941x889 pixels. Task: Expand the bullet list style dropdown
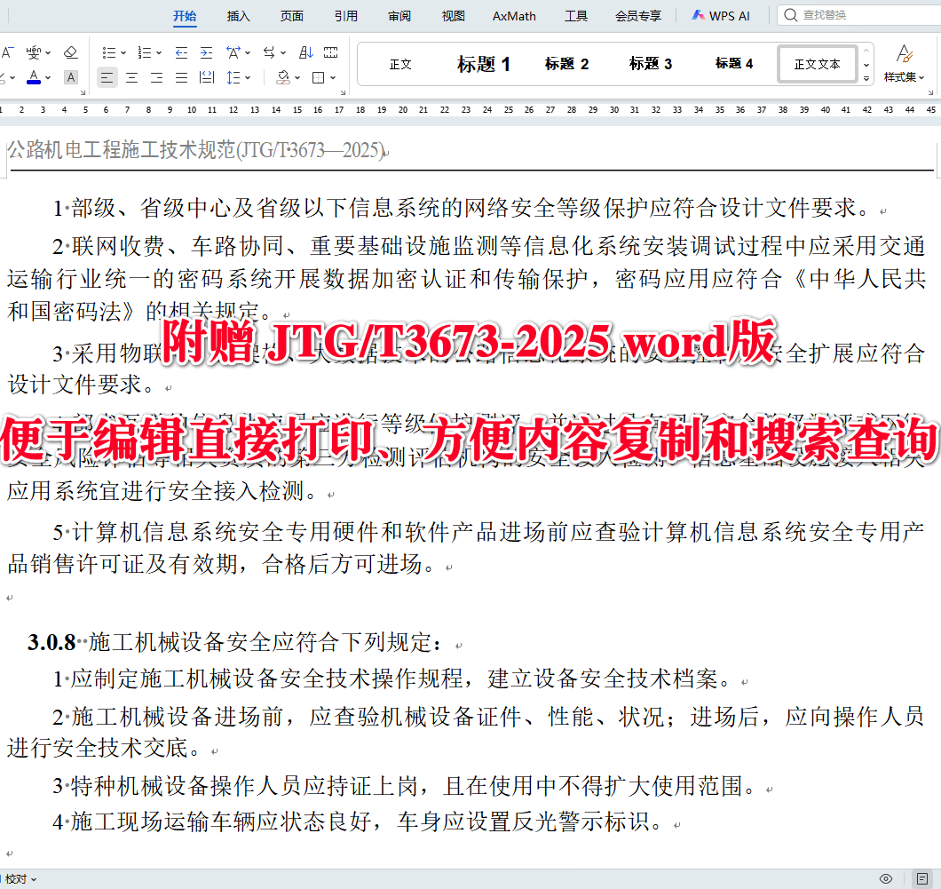point(124,52)
